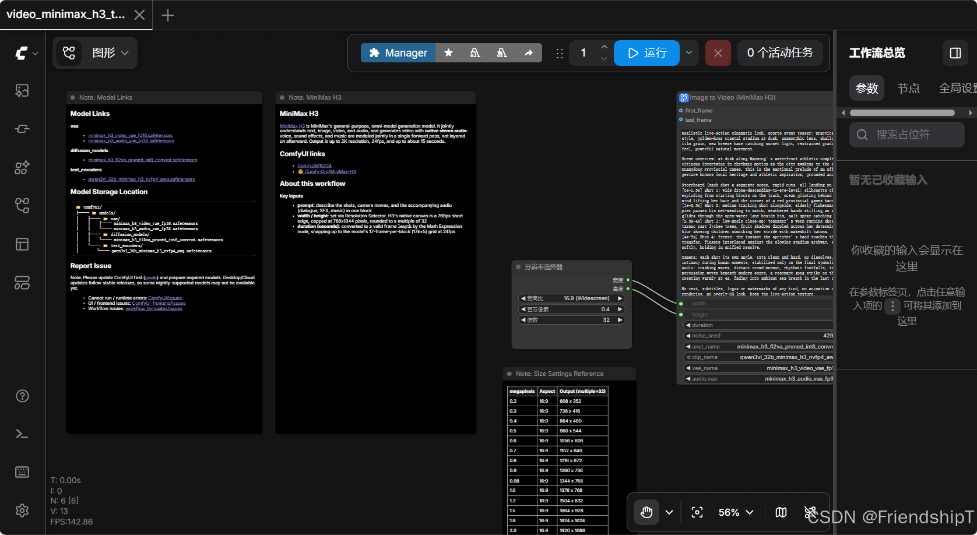Toggle the console terminal panel icon
977x535 pixels.
(22, 434)
